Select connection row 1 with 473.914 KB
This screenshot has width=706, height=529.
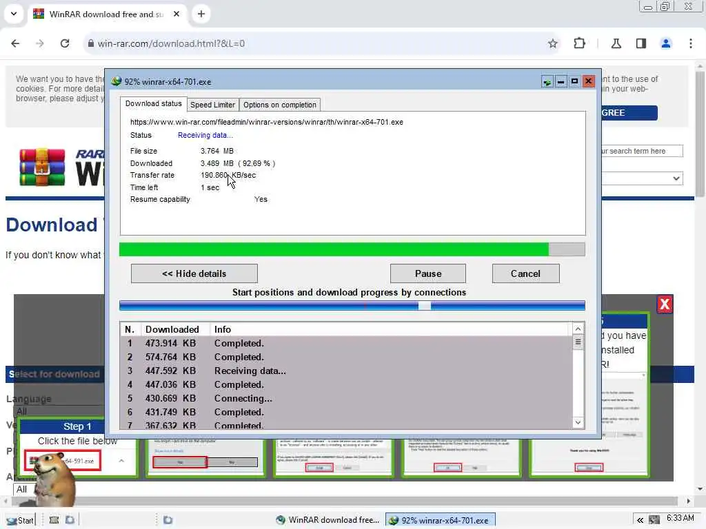(x=346, y=343)
